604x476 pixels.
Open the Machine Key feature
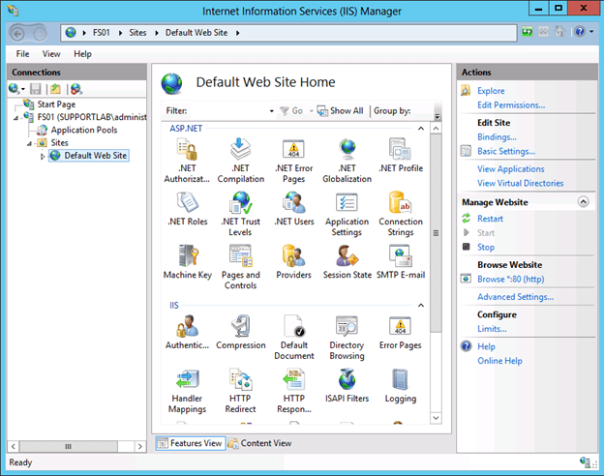(x=188, y=262)
